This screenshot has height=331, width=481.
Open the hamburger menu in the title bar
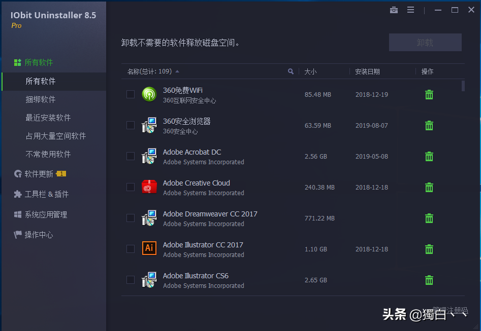pos(410,10)
